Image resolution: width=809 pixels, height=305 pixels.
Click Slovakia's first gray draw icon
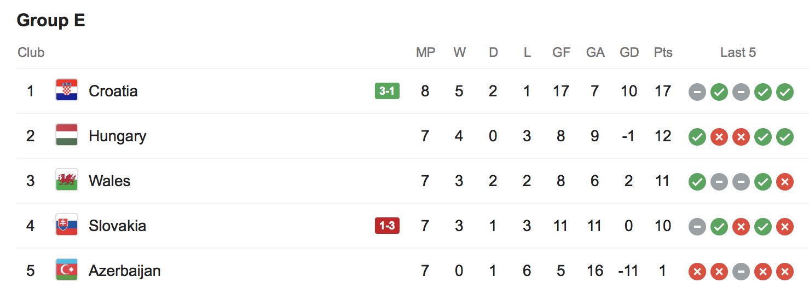click(x=697, y=227)
